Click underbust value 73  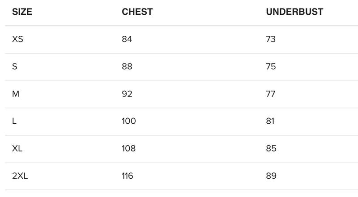271,39
